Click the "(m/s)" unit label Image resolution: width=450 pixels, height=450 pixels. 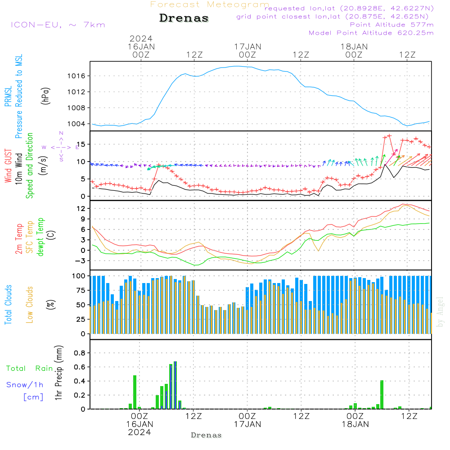[x=43, y=166]
